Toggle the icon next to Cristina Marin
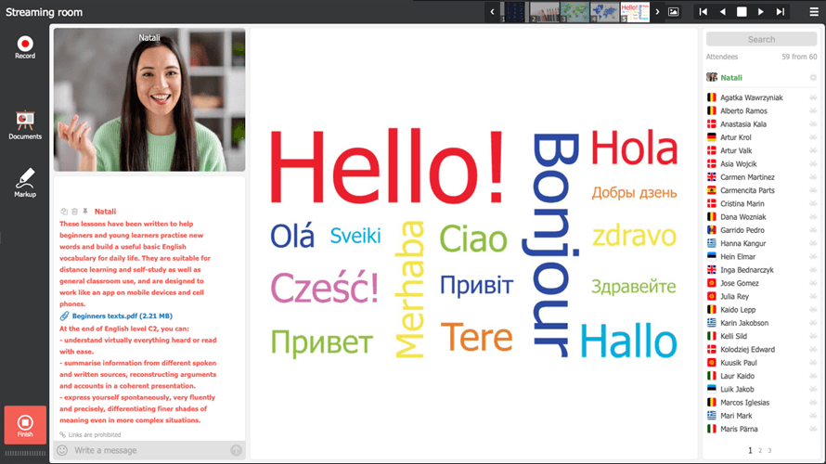The width and height of the screenshot is (826, 464). (813, 203)
